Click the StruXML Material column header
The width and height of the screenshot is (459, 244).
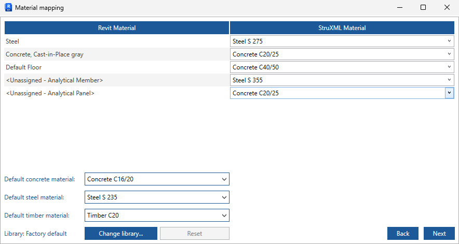coord(342,28)
